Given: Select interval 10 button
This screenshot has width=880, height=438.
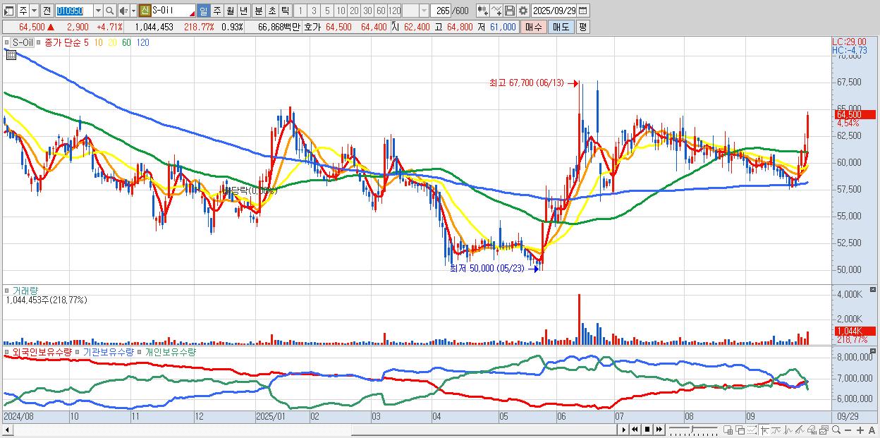Looking at the screenshot, I should tap(341, 11).
